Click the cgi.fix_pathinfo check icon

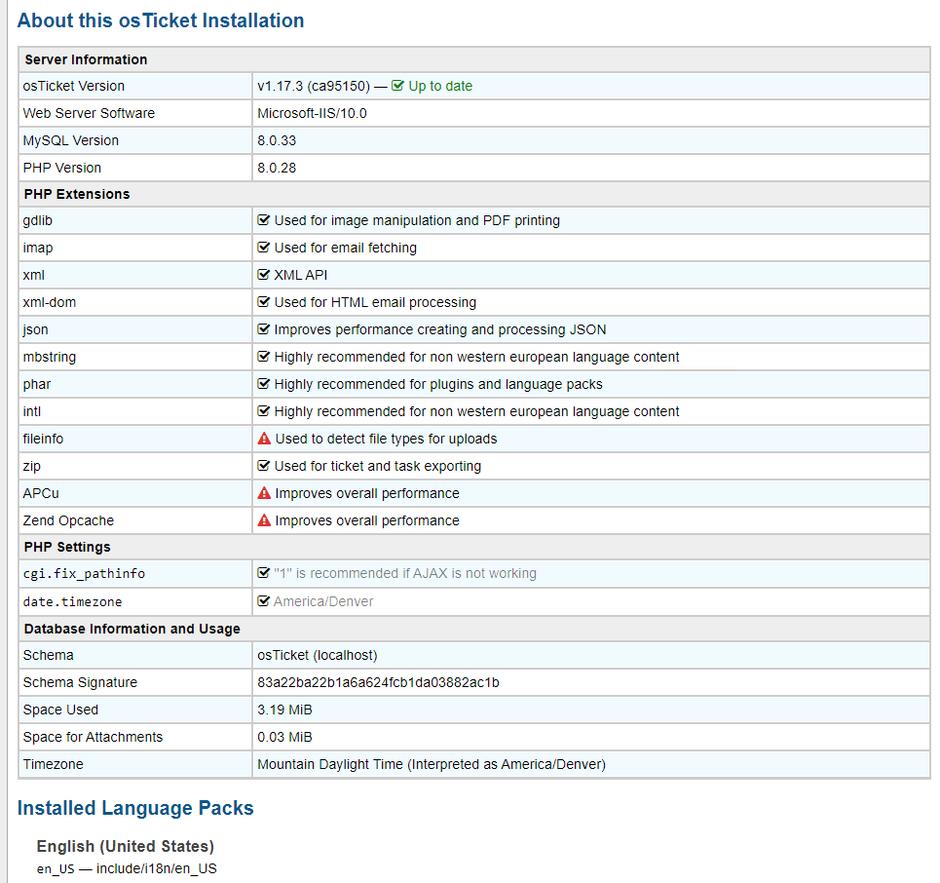coord(263,573)
